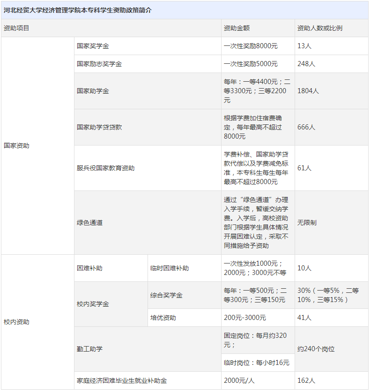Click the 困难补助 cell
The height and width of the screenshot is (392, 370).
click(111, 268)
